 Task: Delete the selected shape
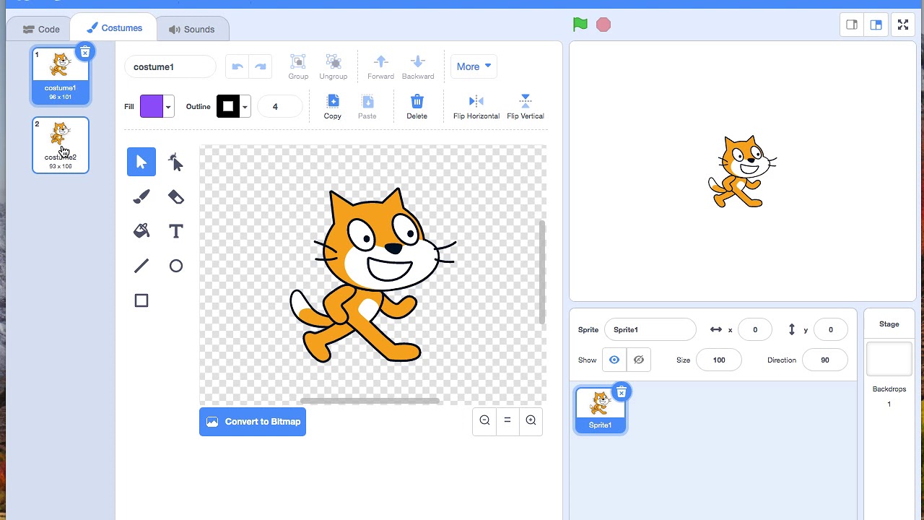417,106
